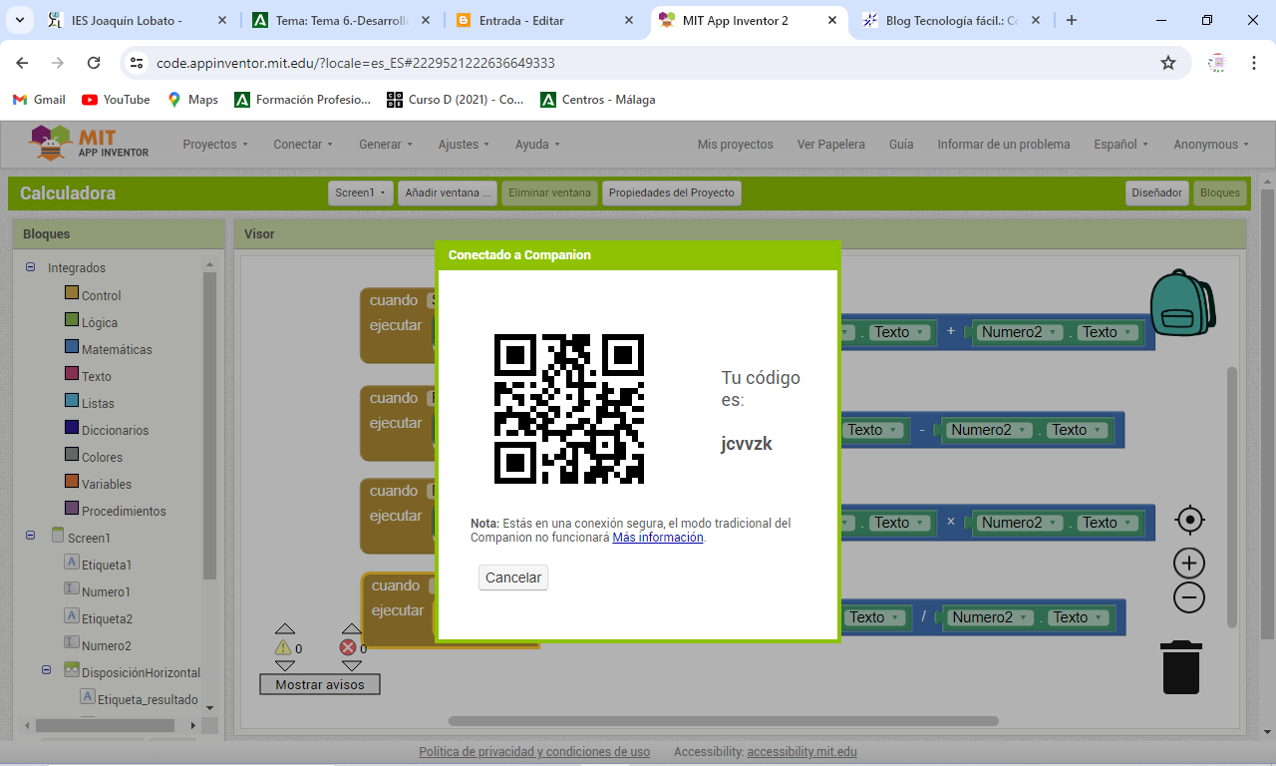Screen dimensions: 1276x766
Task: Open Ver Papelera
Action: pos(831,144)
